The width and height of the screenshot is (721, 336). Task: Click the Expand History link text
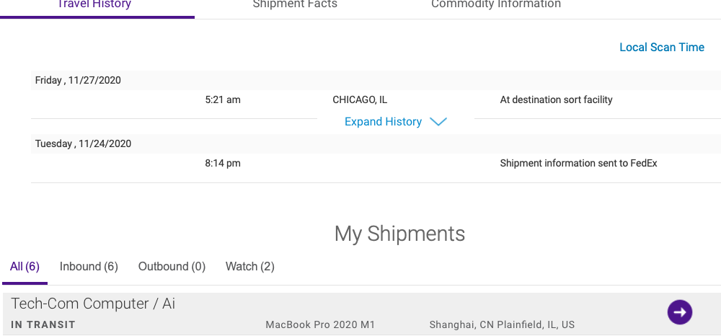pos(383,122)
